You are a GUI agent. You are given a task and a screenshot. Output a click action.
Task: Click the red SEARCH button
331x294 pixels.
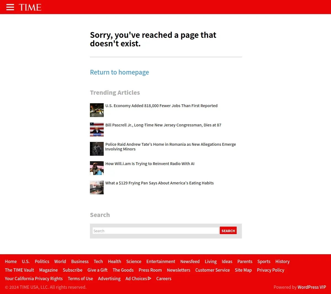click(x=228, y=231)
